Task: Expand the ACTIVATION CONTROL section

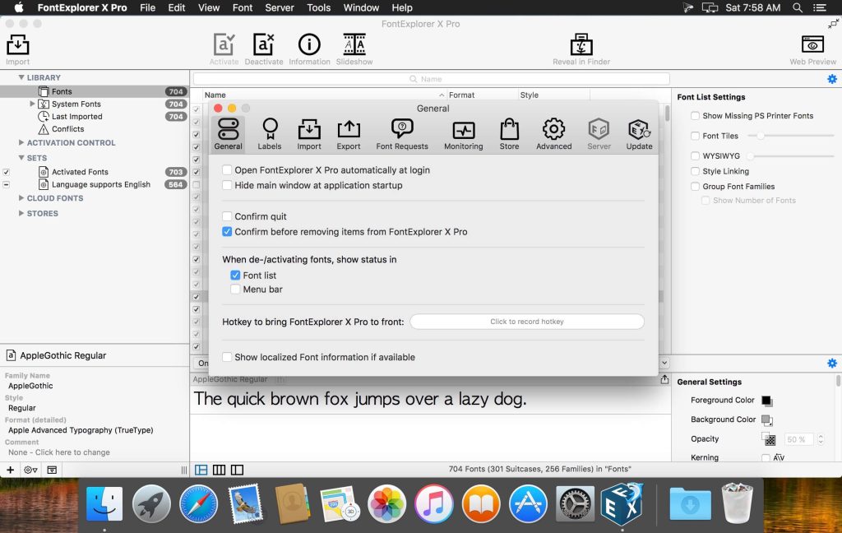Action: [x=21, y=143]
